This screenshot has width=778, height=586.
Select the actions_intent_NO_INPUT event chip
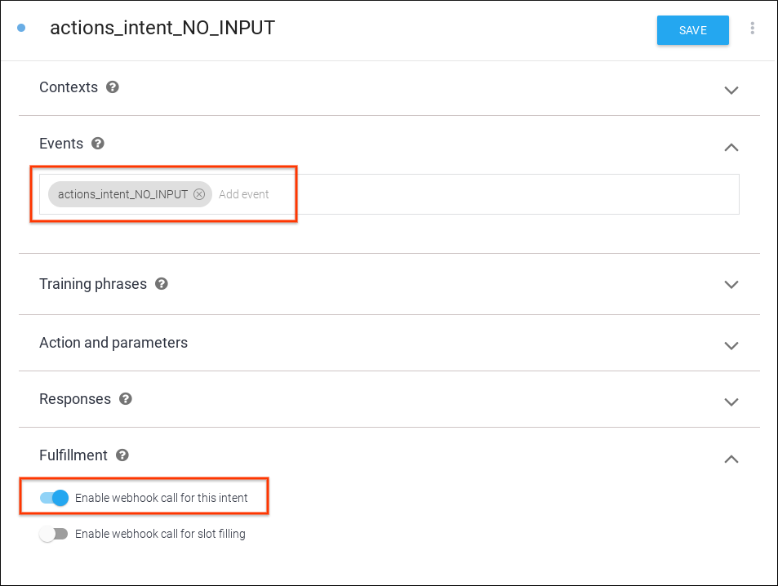click(x=122, y=194)
